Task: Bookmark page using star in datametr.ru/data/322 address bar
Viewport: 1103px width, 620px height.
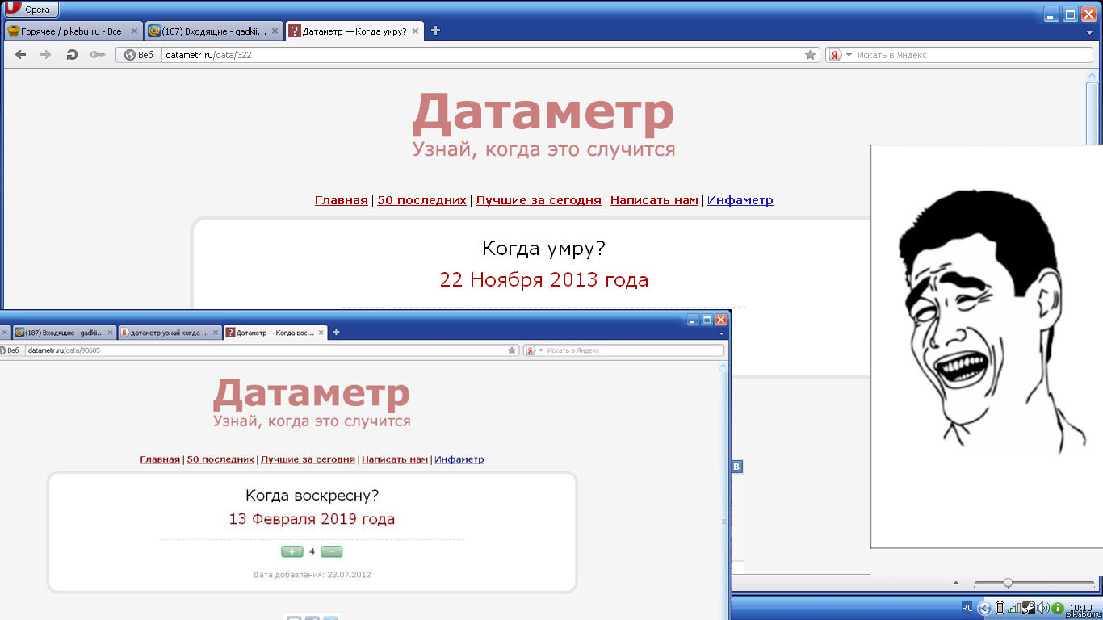Action: [810, 55]
